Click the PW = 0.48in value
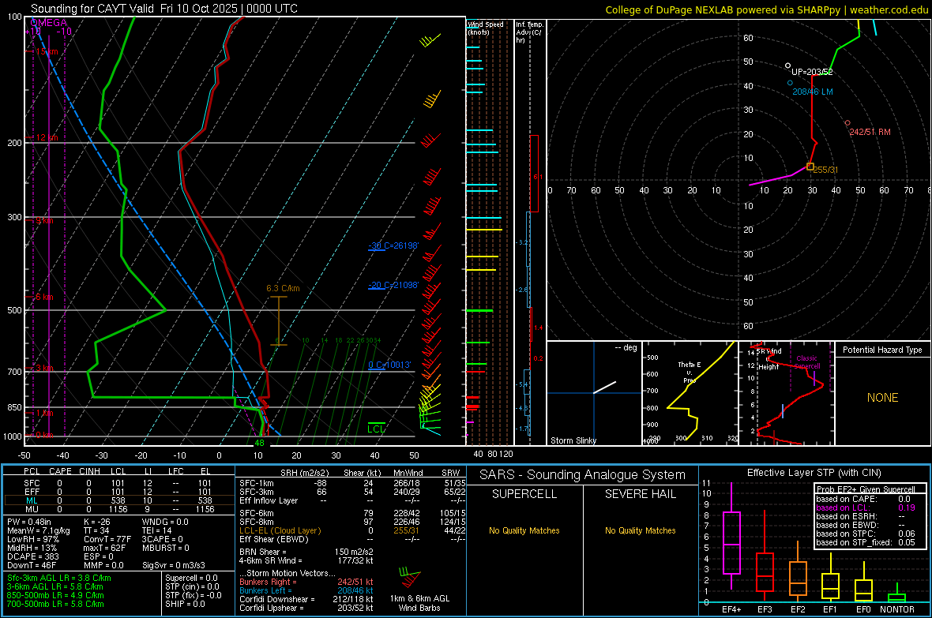The width and height of the screenshot is (932, 618). [29, 522]
